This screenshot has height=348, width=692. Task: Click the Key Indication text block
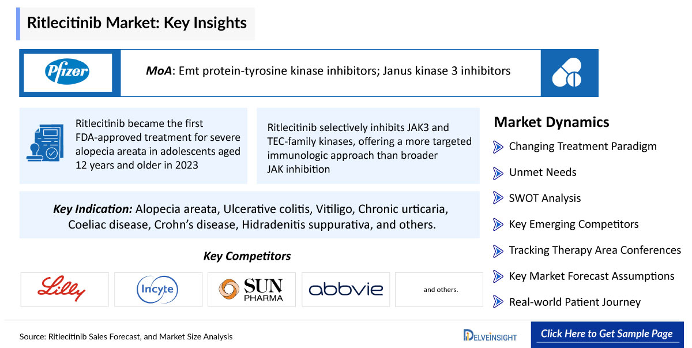[x=251, y=216]
